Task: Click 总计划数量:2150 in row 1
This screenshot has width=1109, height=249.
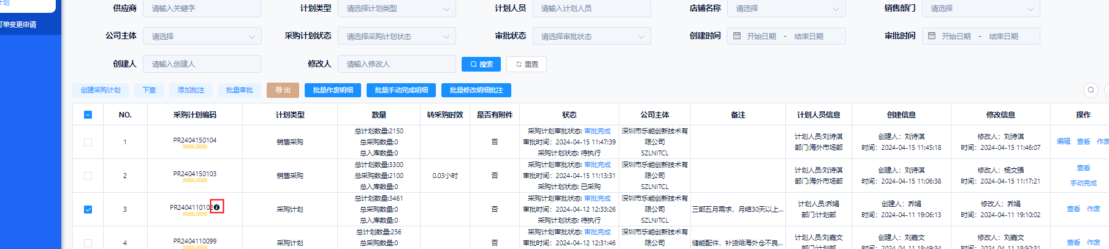Action: click(x=379, y=131)
